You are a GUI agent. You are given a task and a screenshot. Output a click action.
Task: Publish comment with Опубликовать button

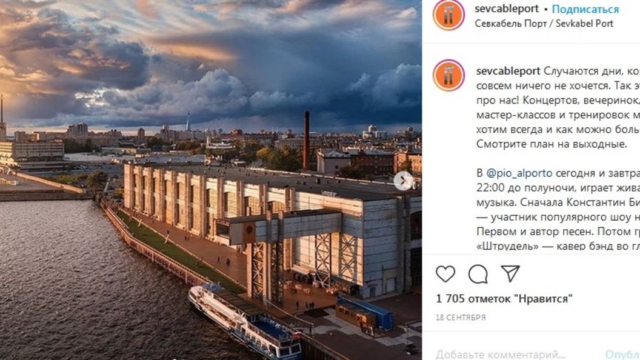click(x=622, y=355)
